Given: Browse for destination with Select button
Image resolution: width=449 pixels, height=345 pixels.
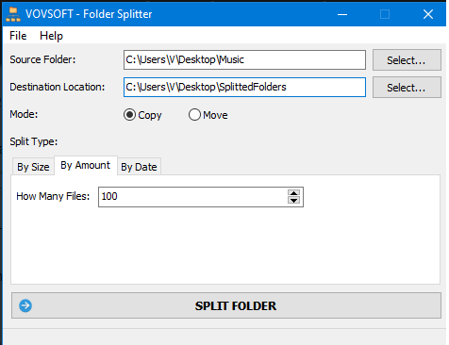Looking at the screenshot, I should pos(407,88).
